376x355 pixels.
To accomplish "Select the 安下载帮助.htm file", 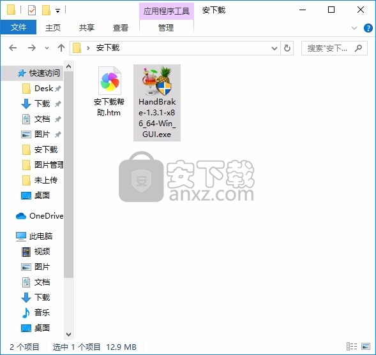I will point(109,91).
